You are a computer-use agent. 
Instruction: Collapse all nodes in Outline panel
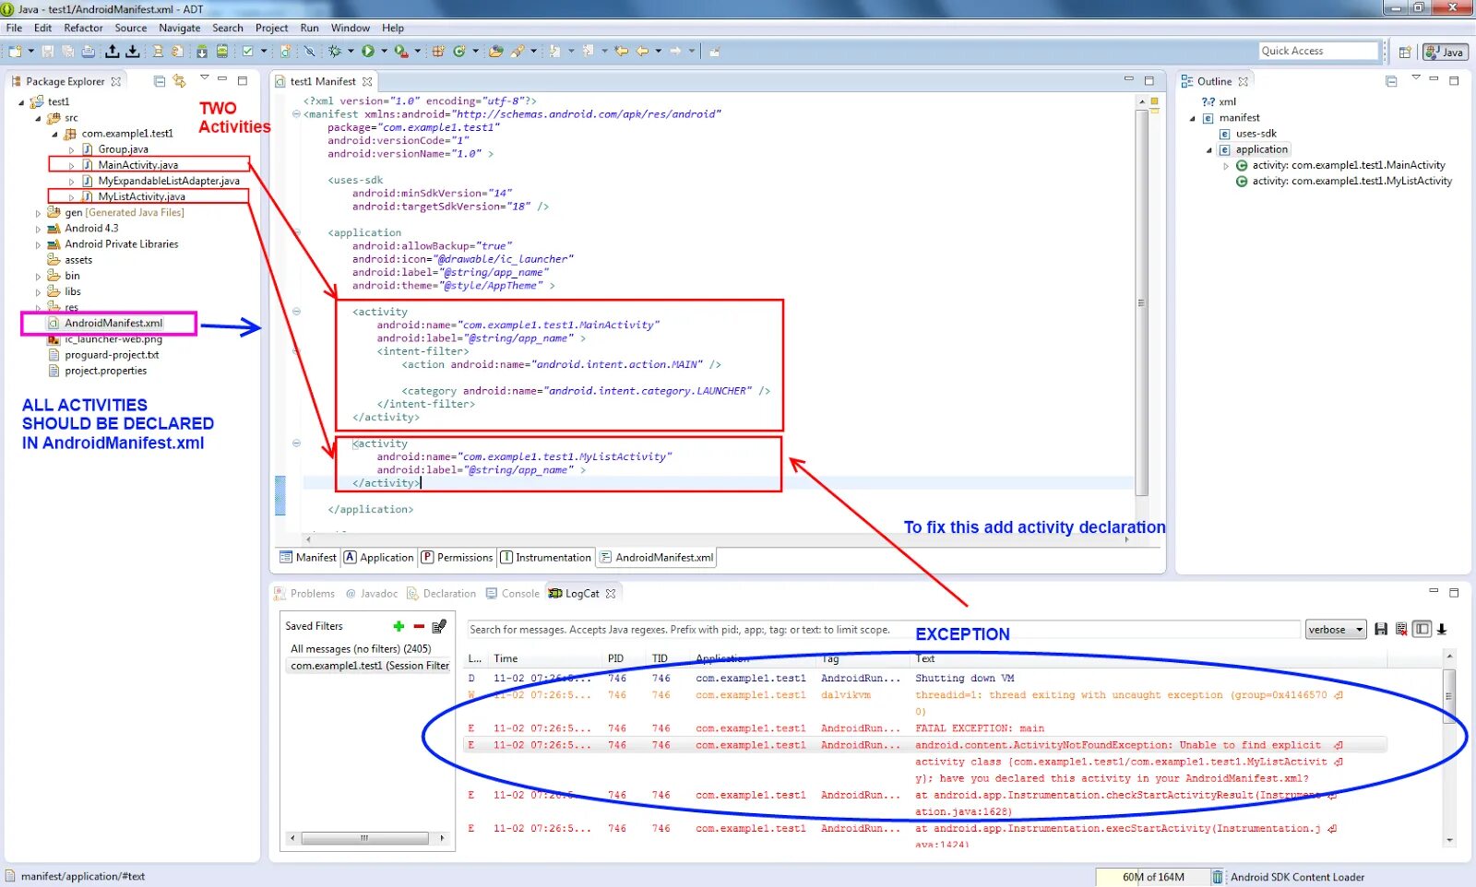point(1391,81)
